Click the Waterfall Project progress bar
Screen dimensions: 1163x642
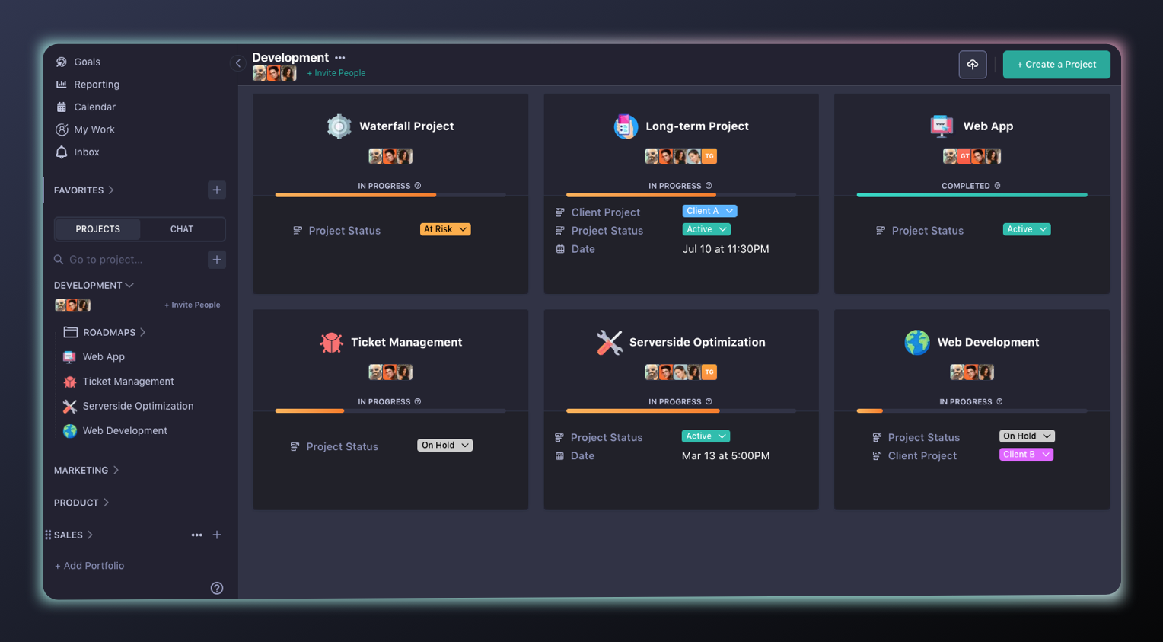coord(390,195)
